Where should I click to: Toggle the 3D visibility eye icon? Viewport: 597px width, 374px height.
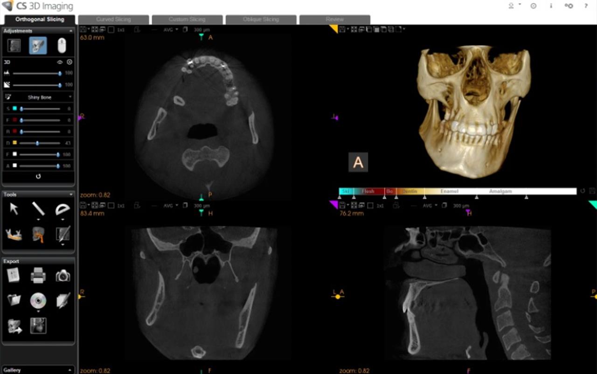[x=60, y=62]
